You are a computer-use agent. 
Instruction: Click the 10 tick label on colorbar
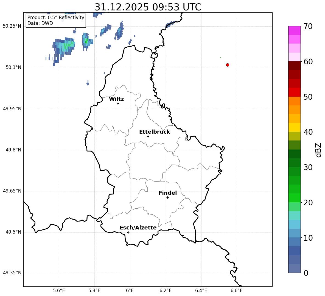(308, 238)
